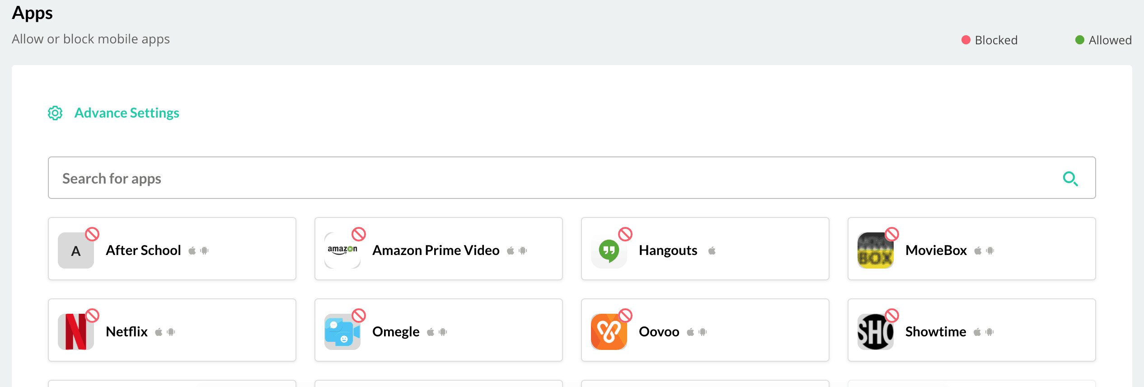Click the Hangouts app icon

point(609,251)
